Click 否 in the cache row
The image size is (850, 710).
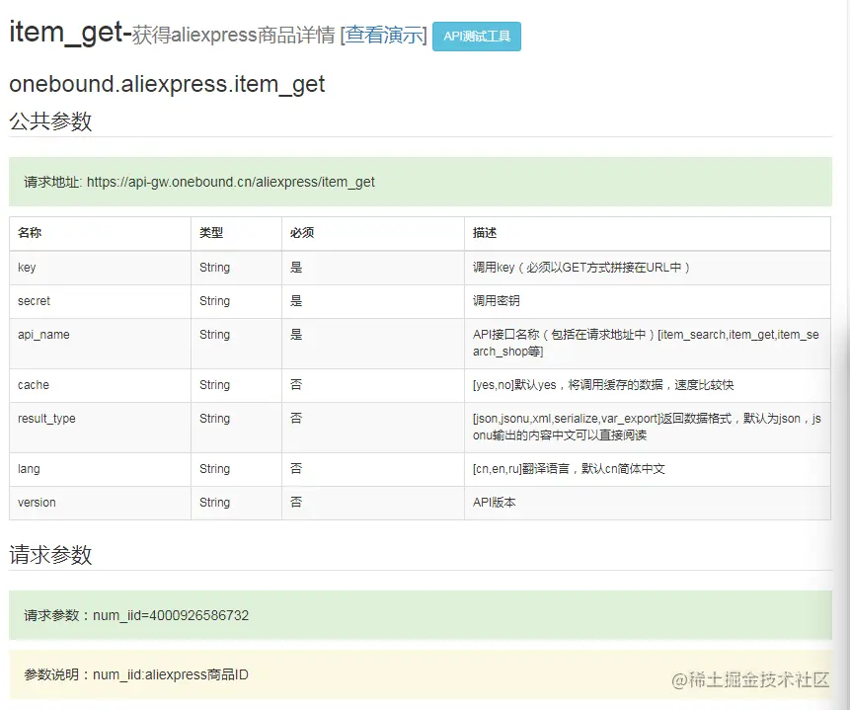296,385
